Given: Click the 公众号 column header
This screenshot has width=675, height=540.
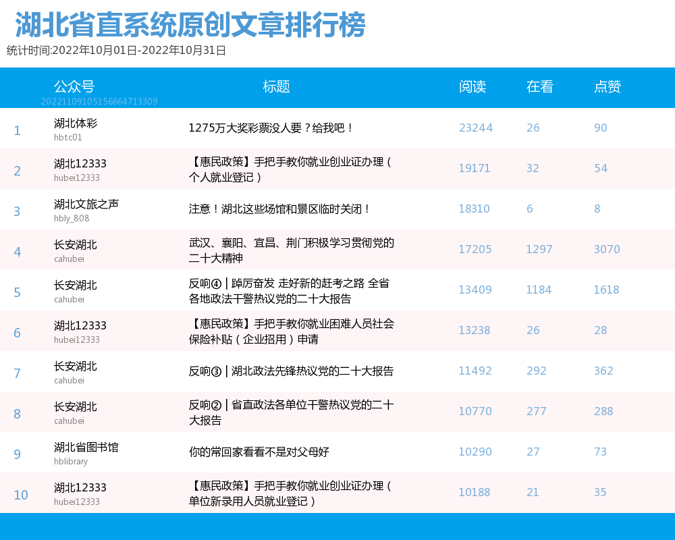Looking at the screenshot, I should coord(74,86).
